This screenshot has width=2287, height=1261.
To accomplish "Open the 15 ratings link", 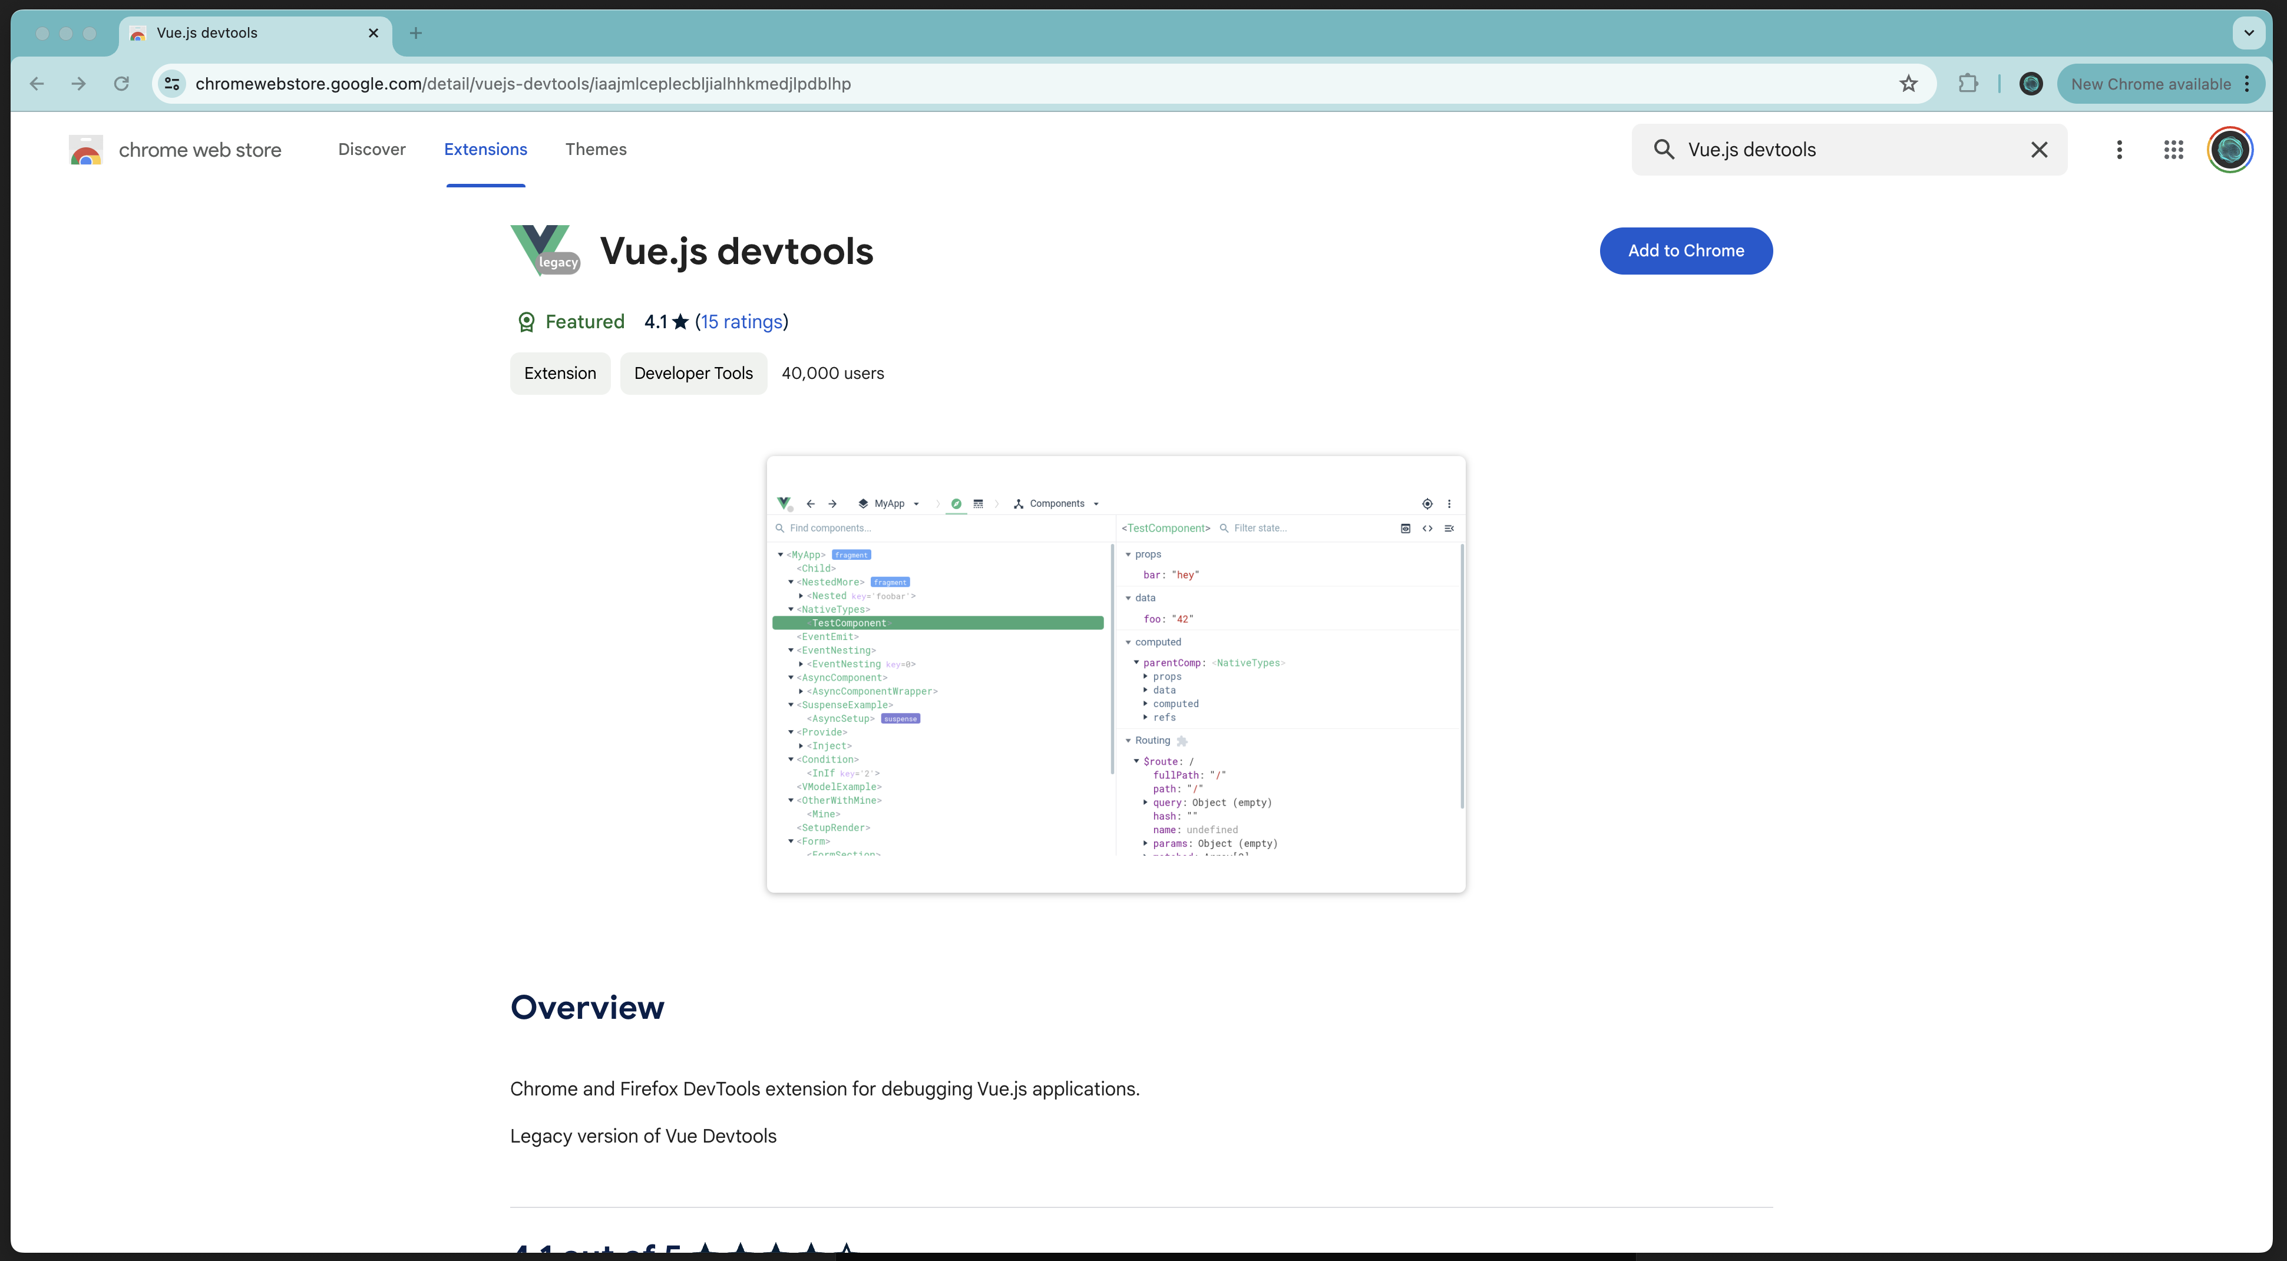I will point(741,322).
